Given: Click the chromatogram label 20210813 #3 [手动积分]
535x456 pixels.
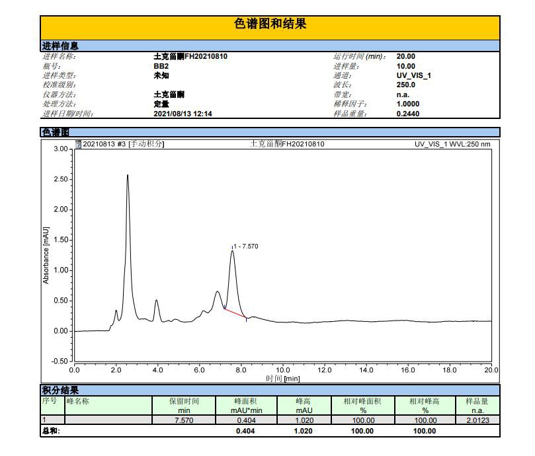Looking at the screenshot, I should (x=124, y=144).
